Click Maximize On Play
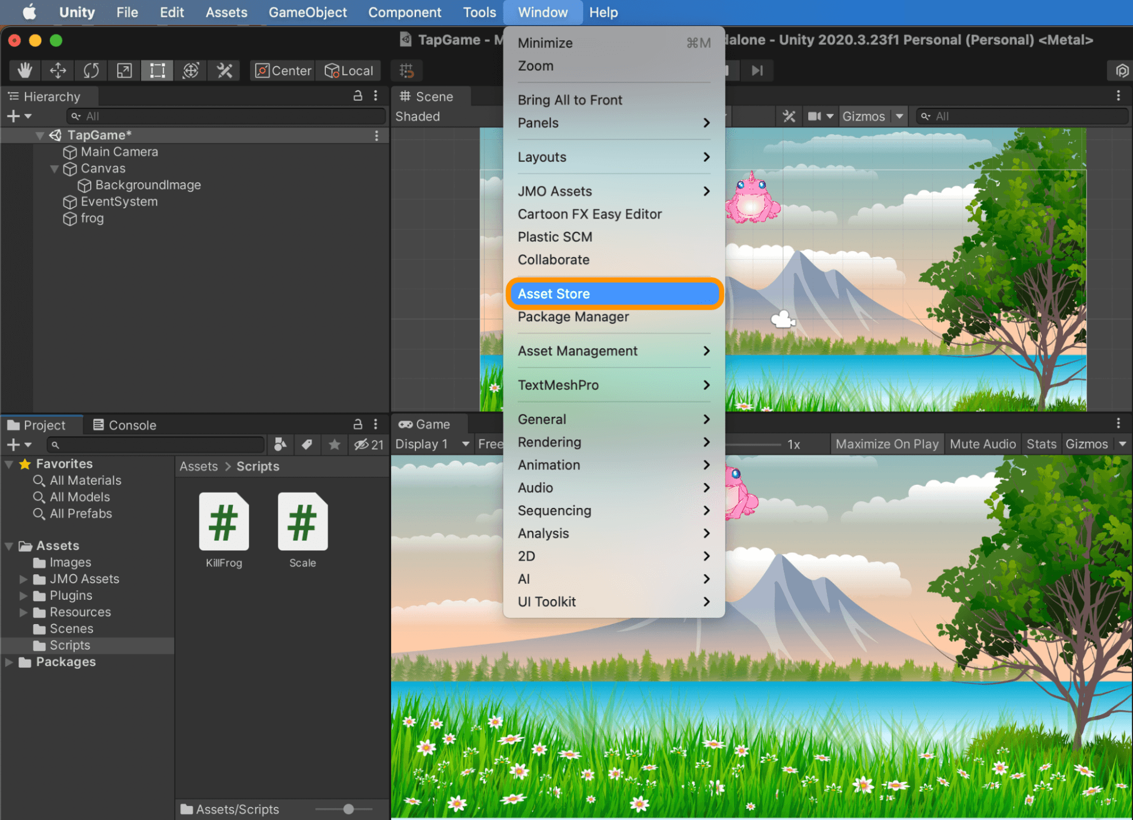The width and height of the screenshot is (1133, 820). click(886, 443)
